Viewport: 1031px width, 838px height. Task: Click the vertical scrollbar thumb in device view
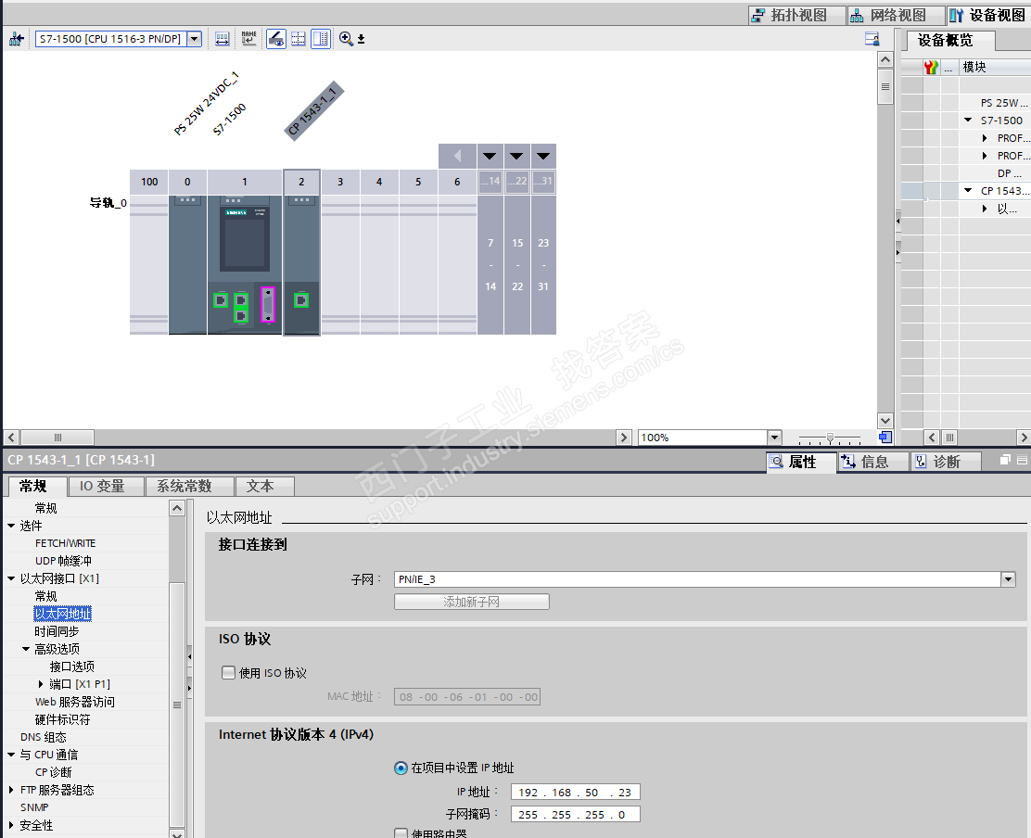[885, 87]
